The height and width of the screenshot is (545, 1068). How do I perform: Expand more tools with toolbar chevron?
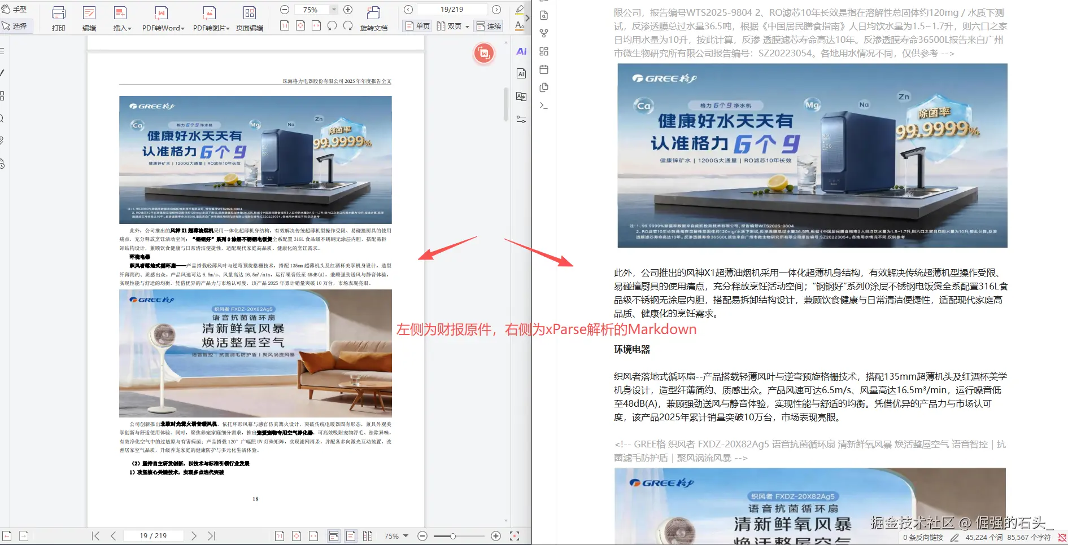click(x=527, y=18)
